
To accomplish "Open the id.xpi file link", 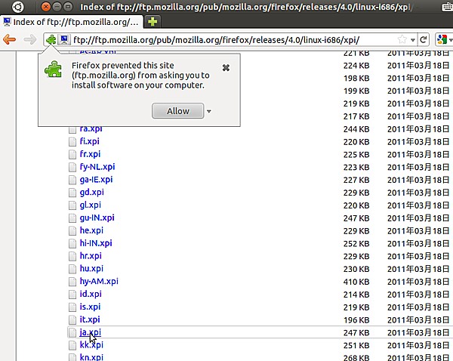I will [x=91, y=294].
